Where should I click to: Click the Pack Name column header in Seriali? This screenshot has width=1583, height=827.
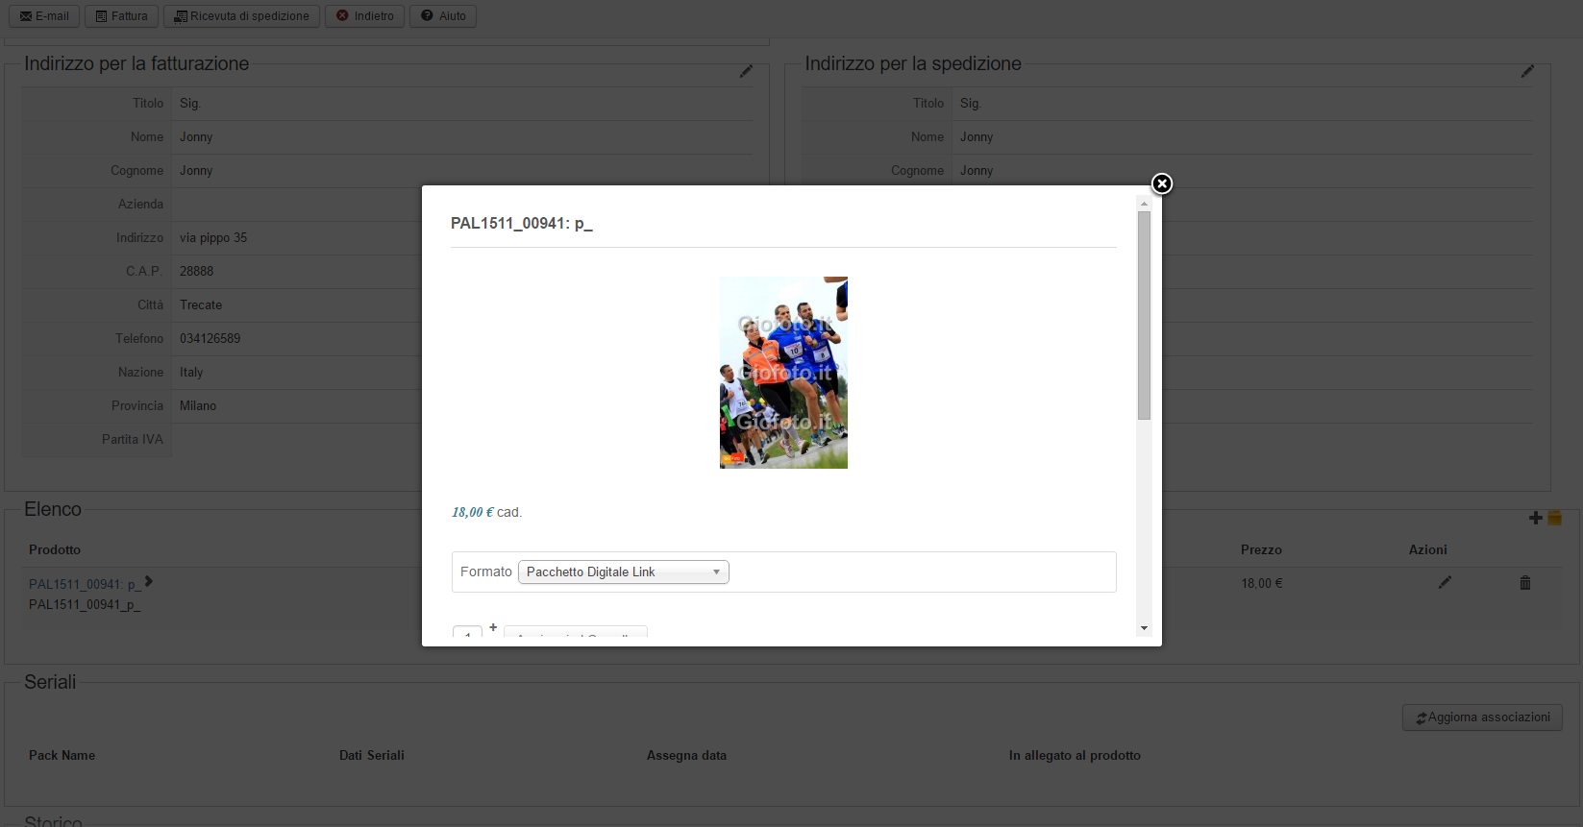62,756
